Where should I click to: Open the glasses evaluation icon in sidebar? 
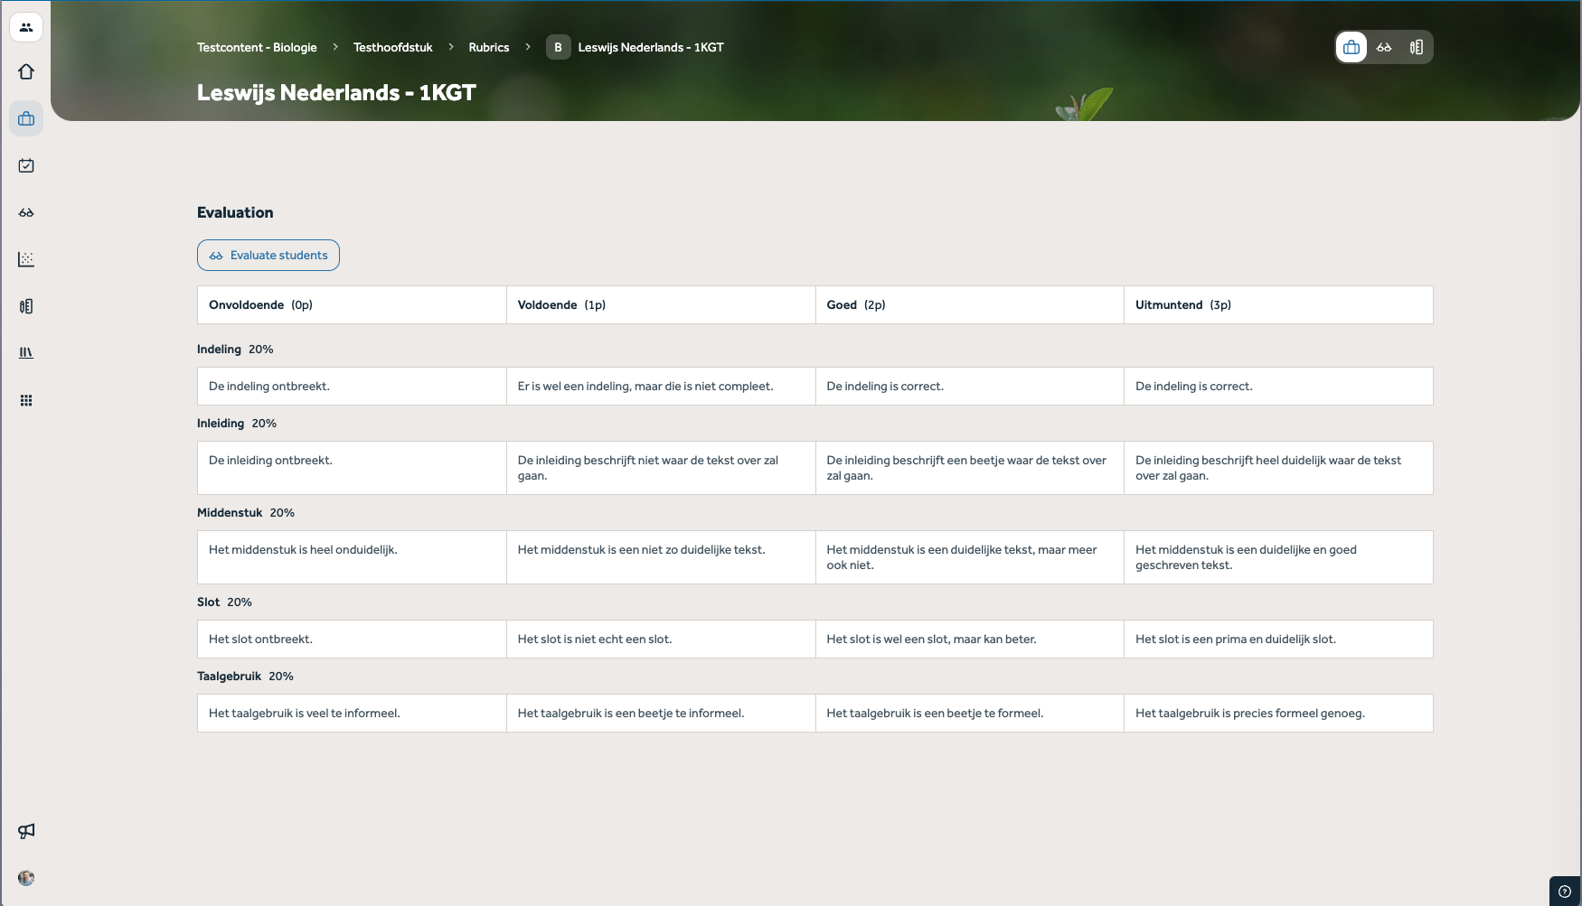point(26,213)
